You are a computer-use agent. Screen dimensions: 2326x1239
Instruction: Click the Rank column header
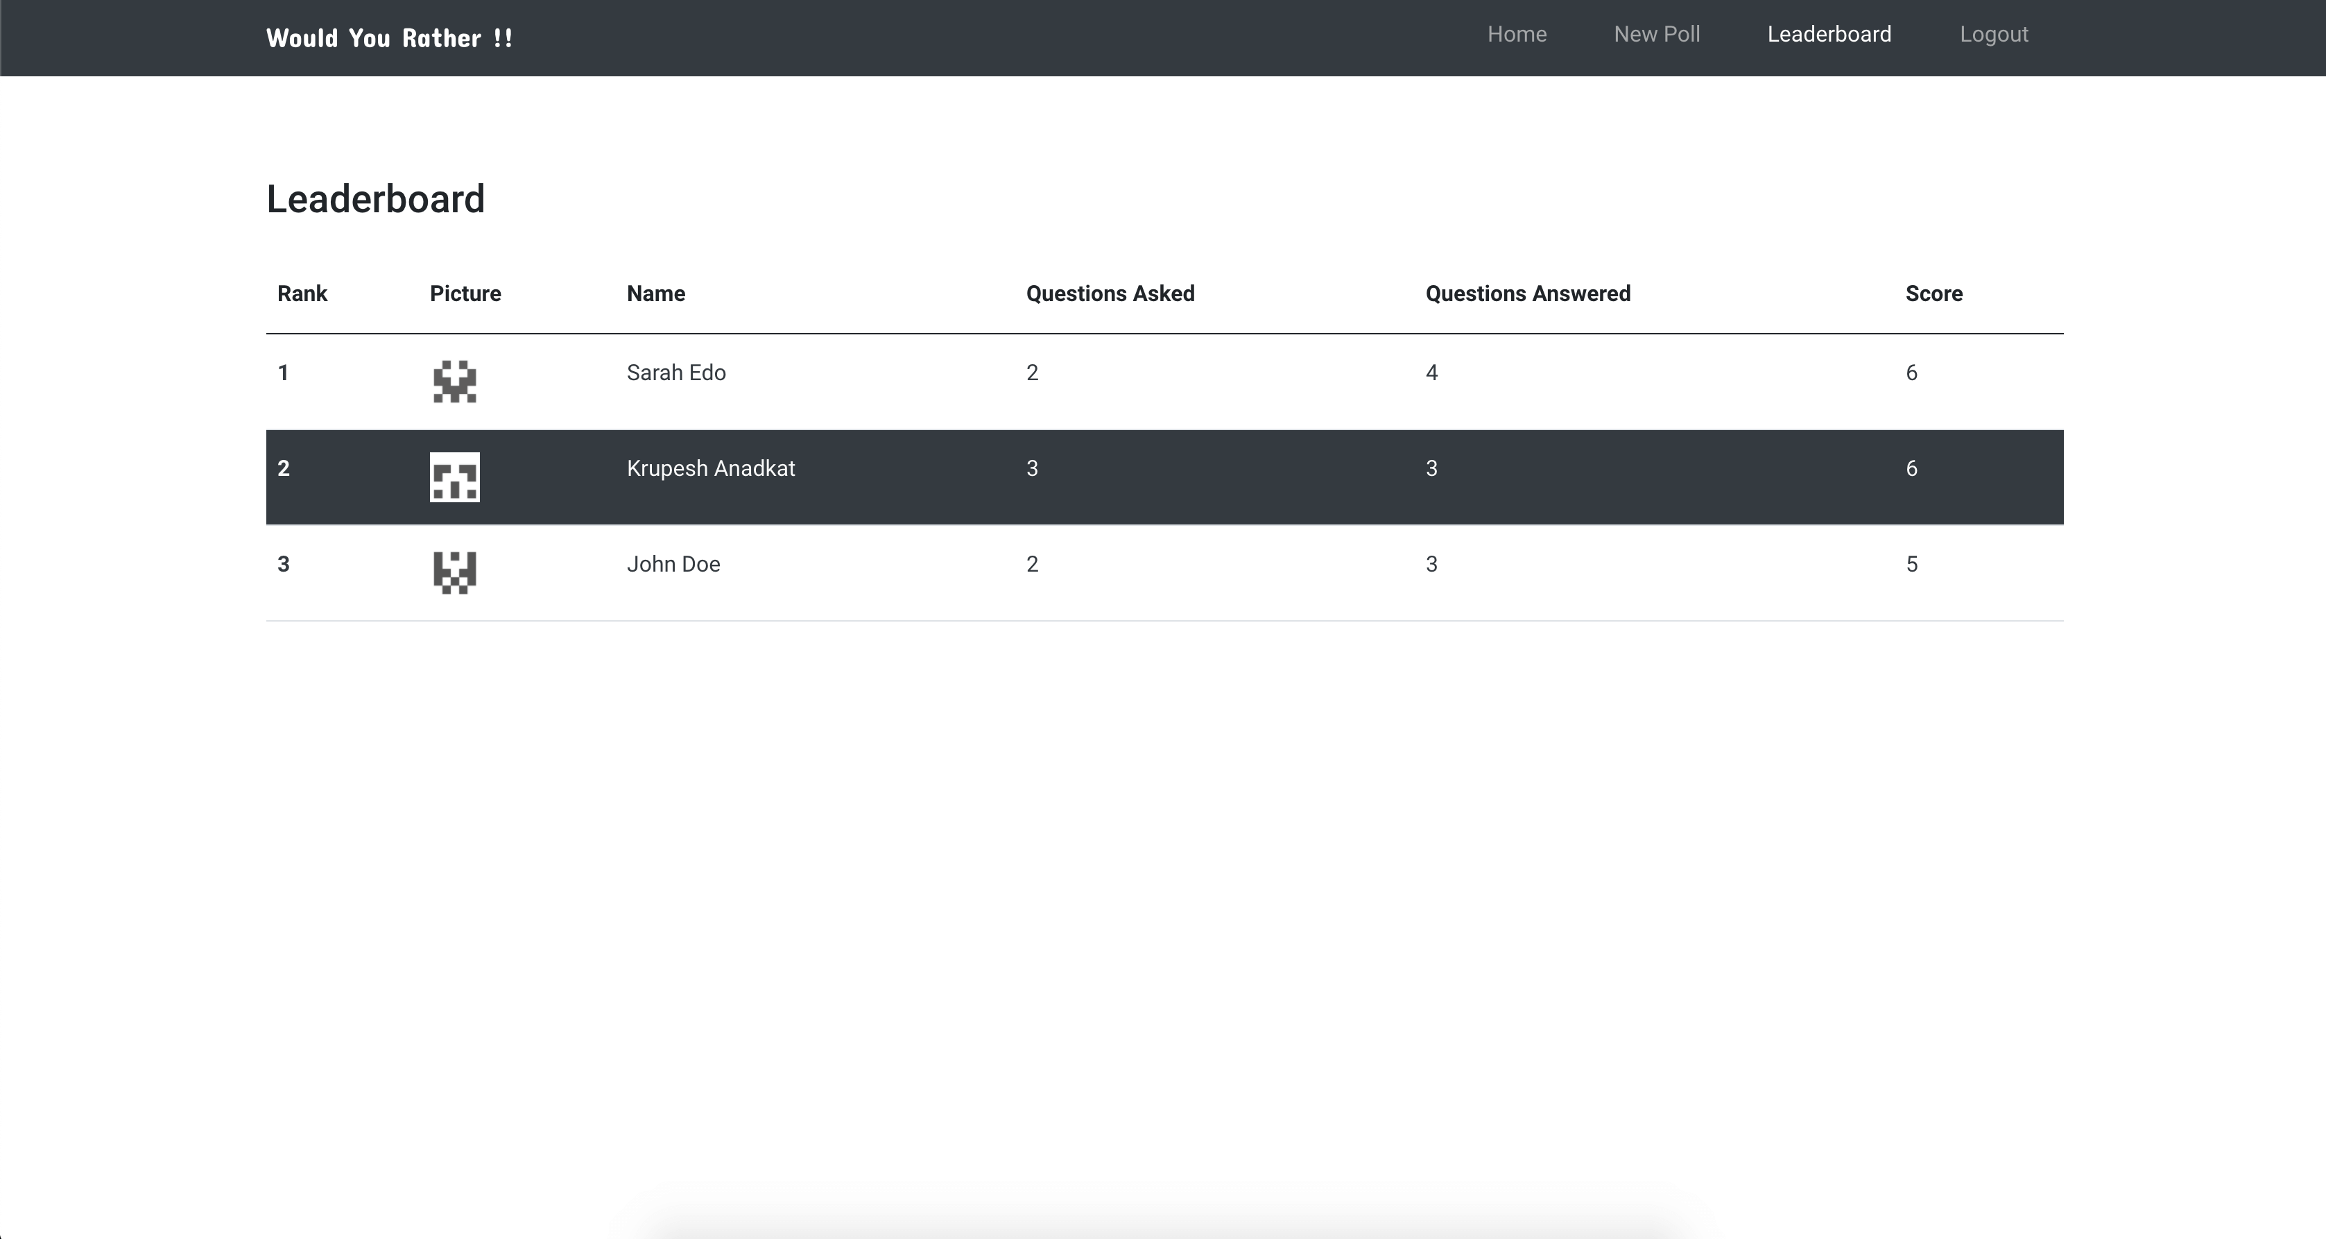(x=302, y=293)
